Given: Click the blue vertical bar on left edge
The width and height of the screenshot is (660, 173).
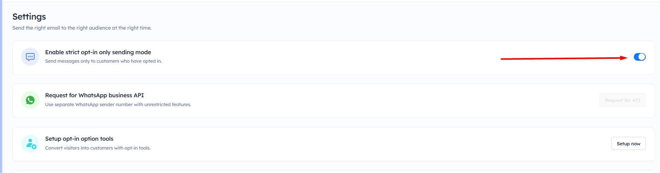Looking at the screenshot, I should click(1, 86).
